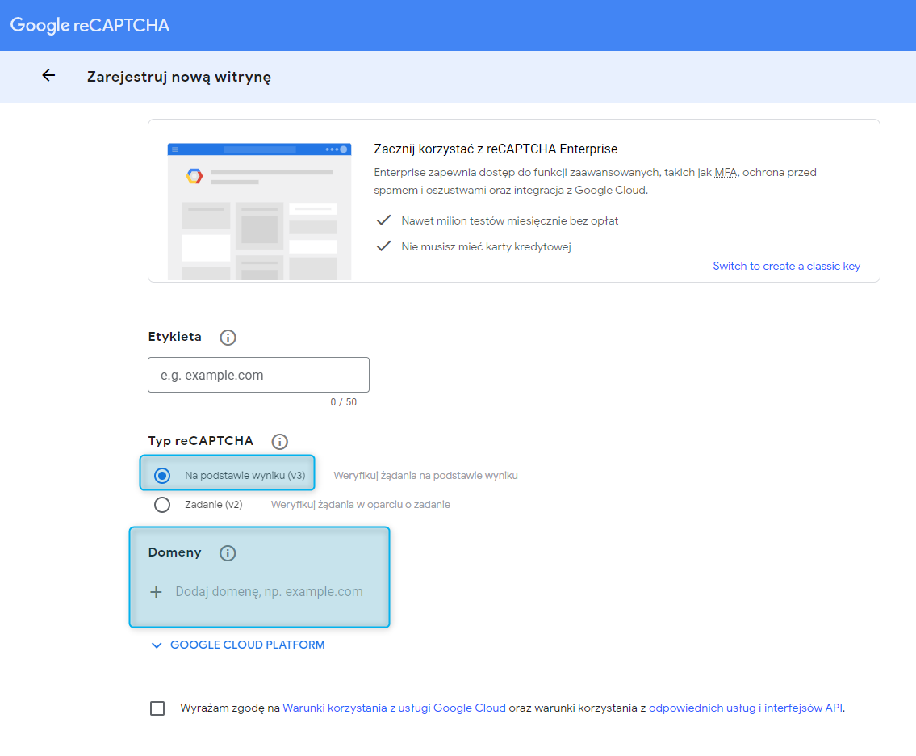Open 'Warunki korzystania z usługi Google Cloud' link
Image resolution: width=916 pixels, height=756 pixels.
tap(395, 708)
